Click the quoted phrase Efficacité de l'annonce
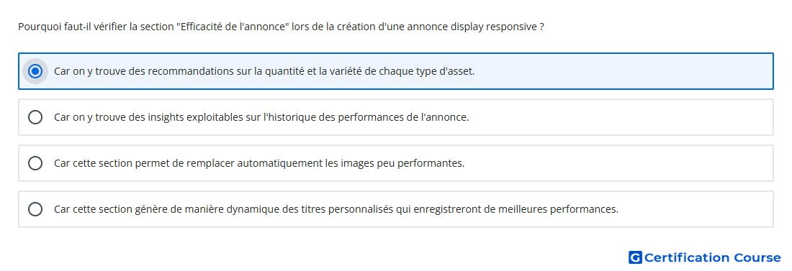This screenshot has width=792, height=271. tap(233, 27)
